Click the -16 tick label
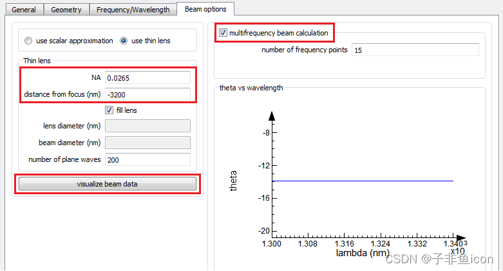503x271 pixels. tap(264, 198)
